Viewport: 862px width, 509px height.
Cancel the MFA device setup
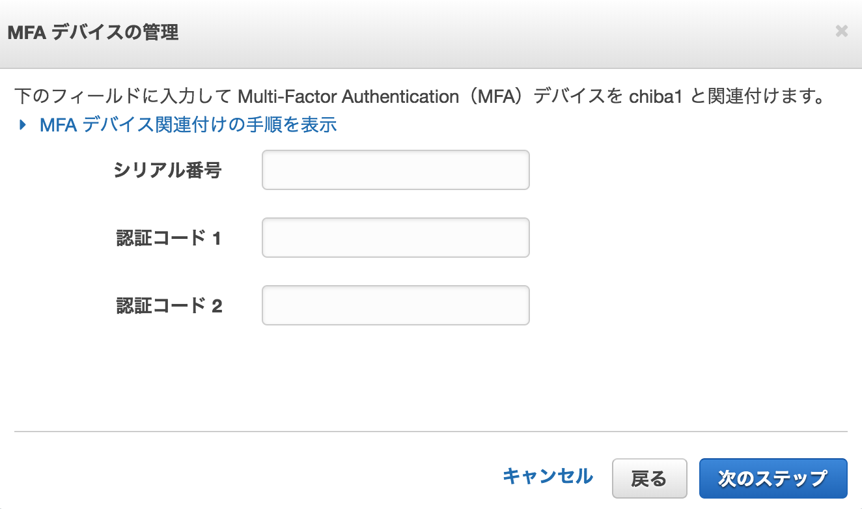pyautogui.click(x=548, y=477)
